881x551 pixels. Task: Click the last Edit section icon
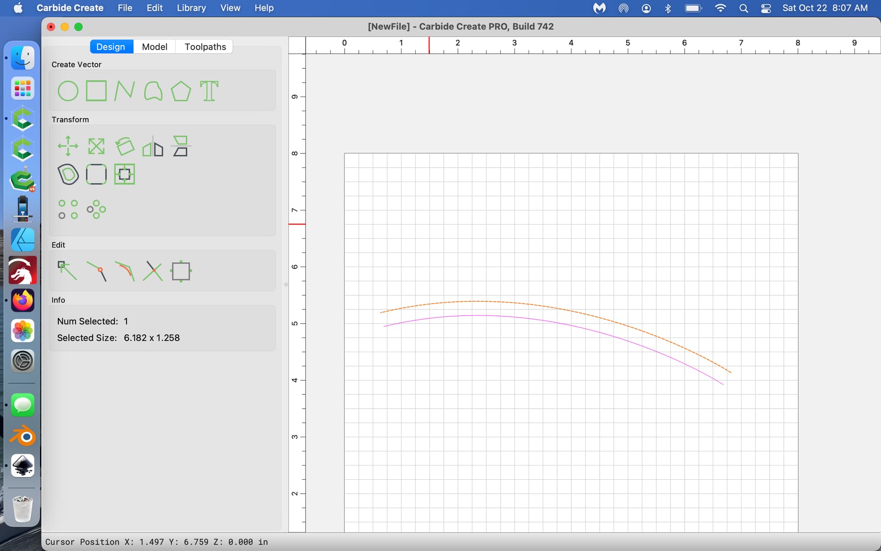pos(181,271)
